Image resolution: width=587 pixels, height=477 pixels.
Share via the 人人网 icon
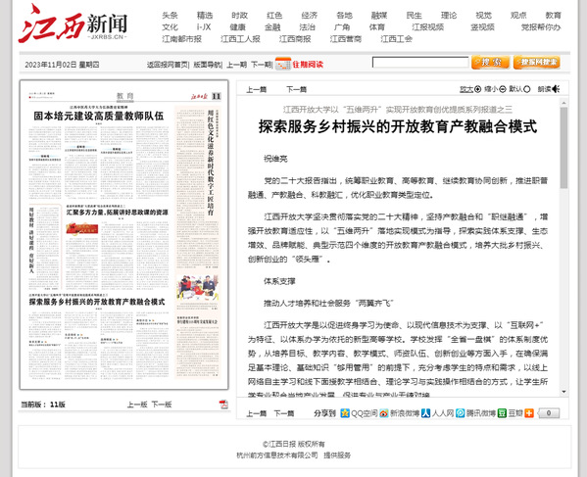425,413
